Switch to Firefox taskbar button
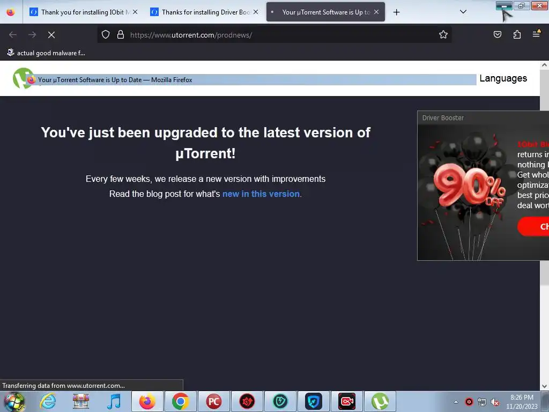The width and height of the screenshot is (549, 412). tap(147, 401)
